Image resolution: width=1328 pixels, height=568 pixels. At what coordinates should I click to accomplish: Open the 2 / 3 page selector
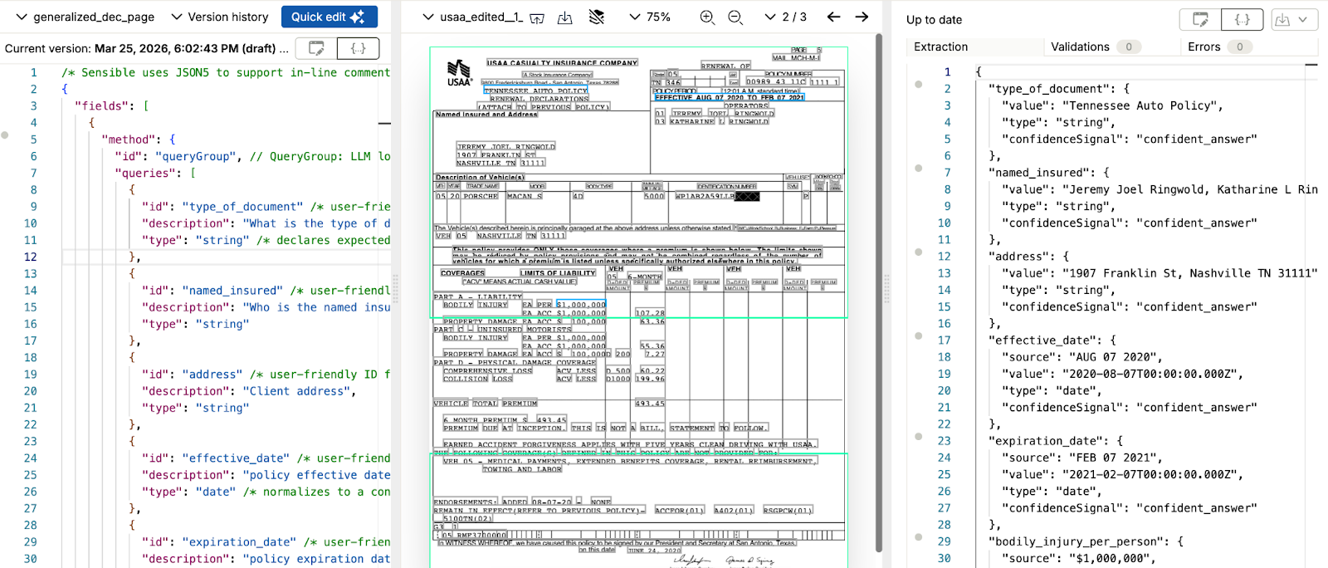(x=786, y=17)
